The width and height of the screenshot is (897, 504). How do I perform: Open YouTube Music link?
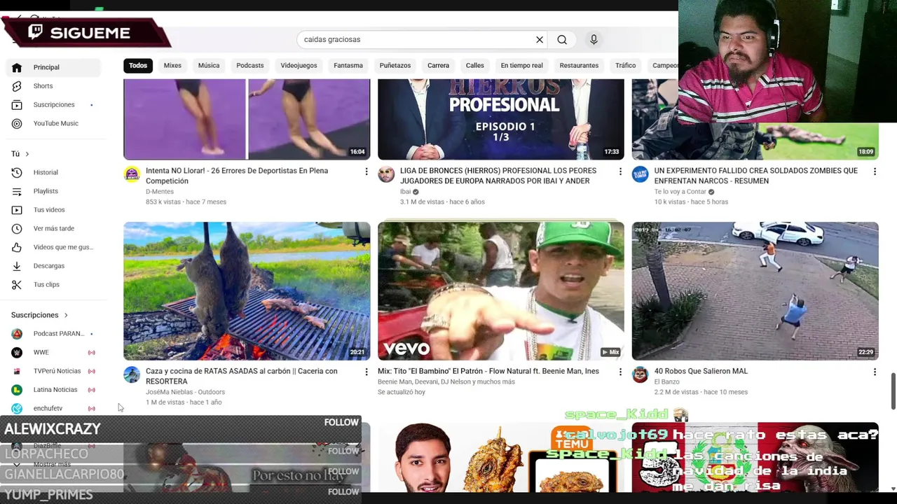[55, 123]
